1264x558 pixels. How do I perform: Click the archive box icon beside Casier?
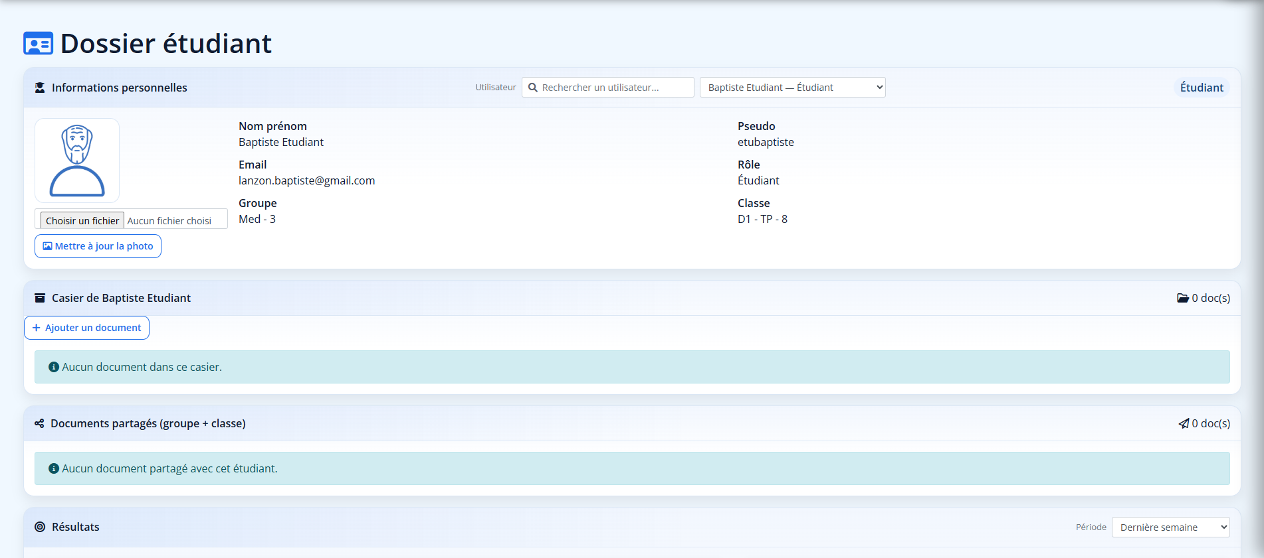[x=40, y=298]
